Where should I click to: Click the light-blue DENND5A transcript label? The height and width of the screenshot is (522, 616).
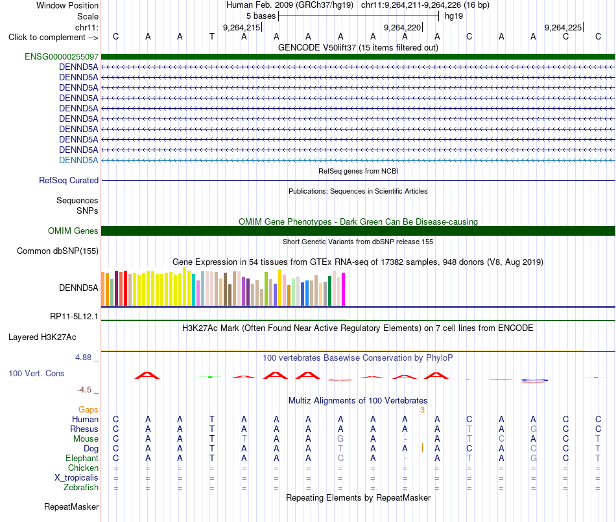click(78, 160)
